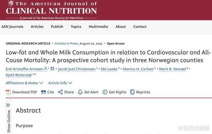Open author Jacob Juel Christensen link
The image size is (212, 134).
coord(77,69)
